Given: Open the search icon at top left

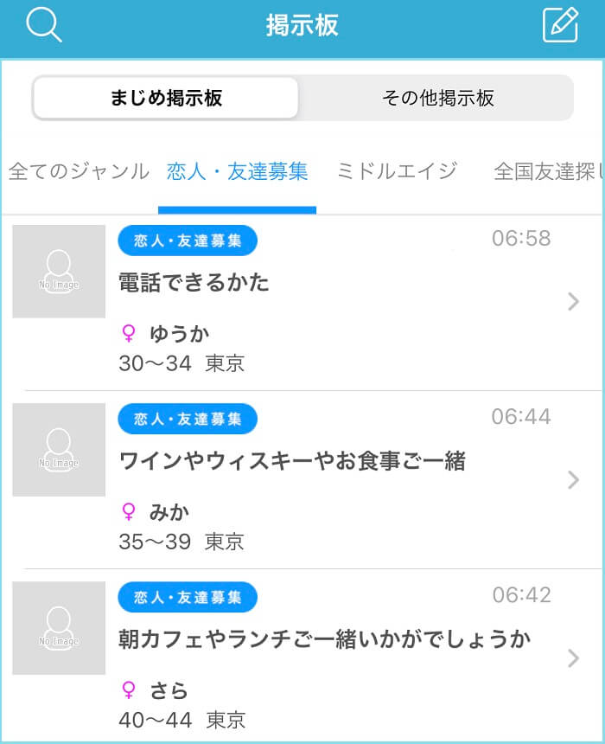Looking at the screenshot, I should click(x=45, y=25).
